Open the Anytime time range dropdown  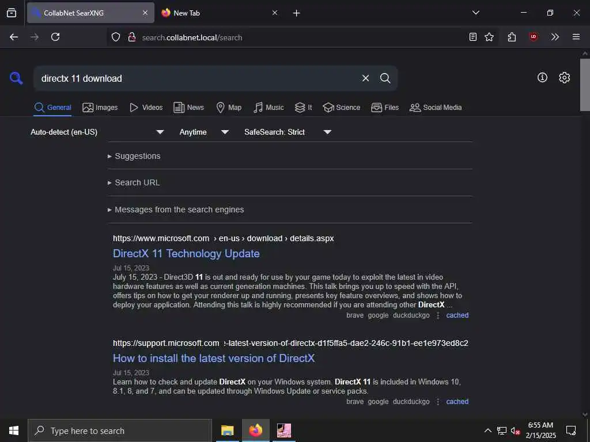[x=204, y=132]
